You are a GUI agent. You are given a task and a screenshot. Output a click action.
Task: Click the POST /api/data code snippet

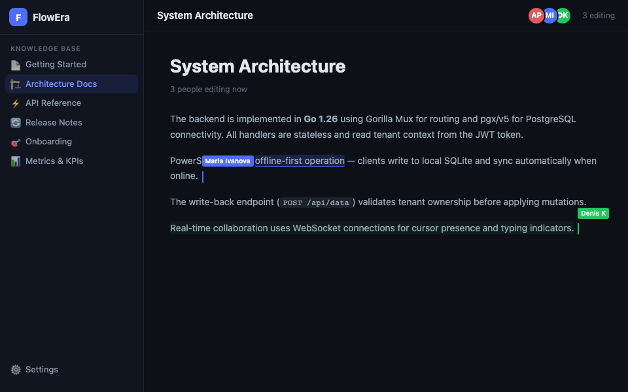[317, 203]
